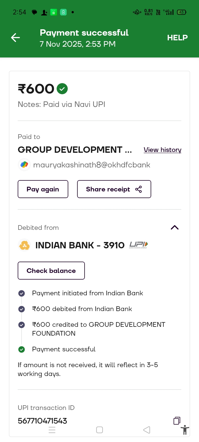Open View history link
Image resolution: width=199 pixels, height=442 pixels.
(x=162, y=150)
